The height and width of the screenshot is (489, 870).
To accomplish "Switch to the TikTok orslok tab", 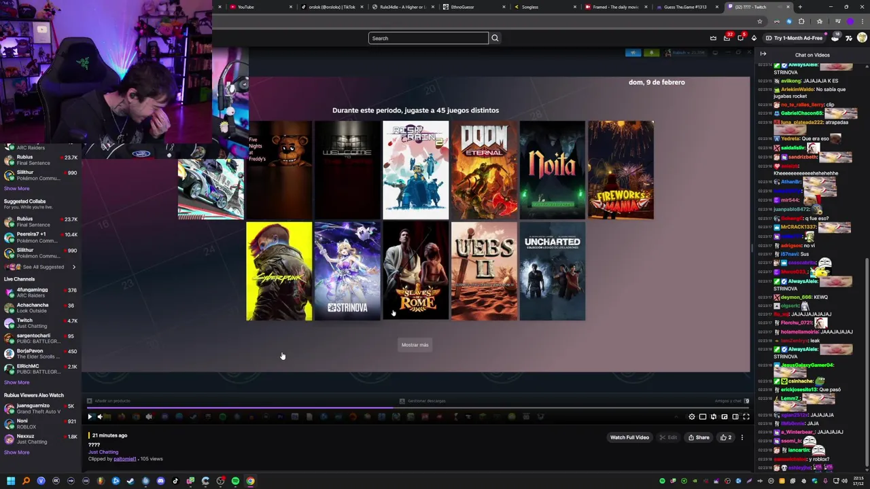I will [x=331, y=7].
